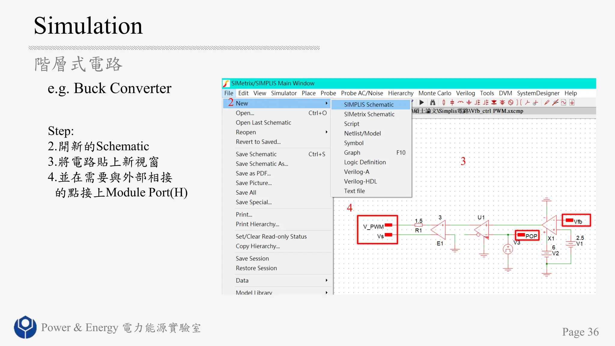Place a capacitor from the toolbar
The height and width of the screenshot is (346, 615).
click(452, 102)
